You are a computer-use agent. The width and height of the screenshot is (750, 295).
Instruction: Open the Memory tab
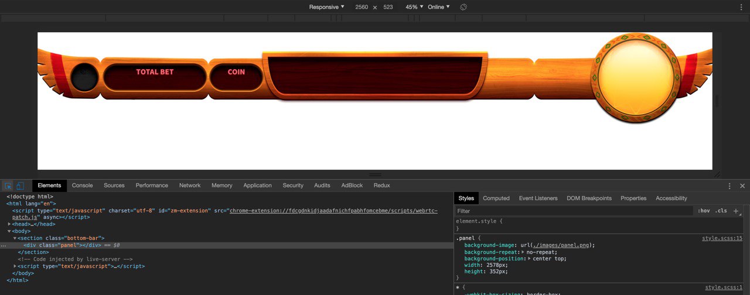coord(222,186)
